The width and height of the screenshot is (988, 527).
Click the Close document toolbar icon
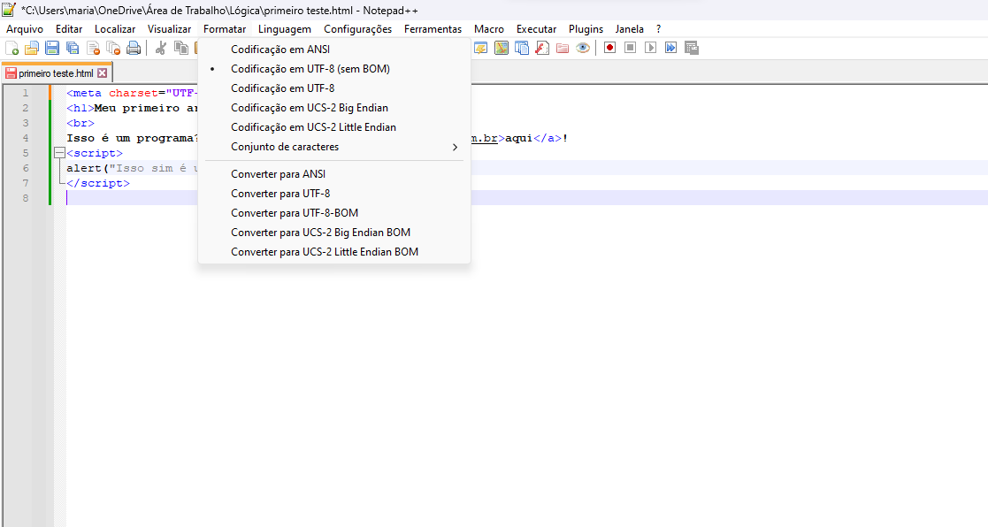click(93, 48)
